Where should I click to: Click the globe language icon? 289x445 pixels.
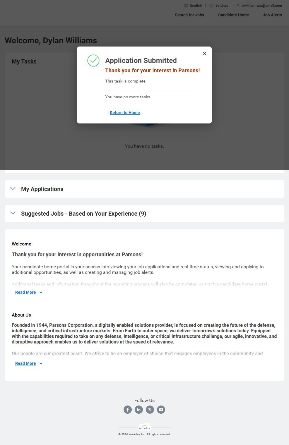point(186,6)
